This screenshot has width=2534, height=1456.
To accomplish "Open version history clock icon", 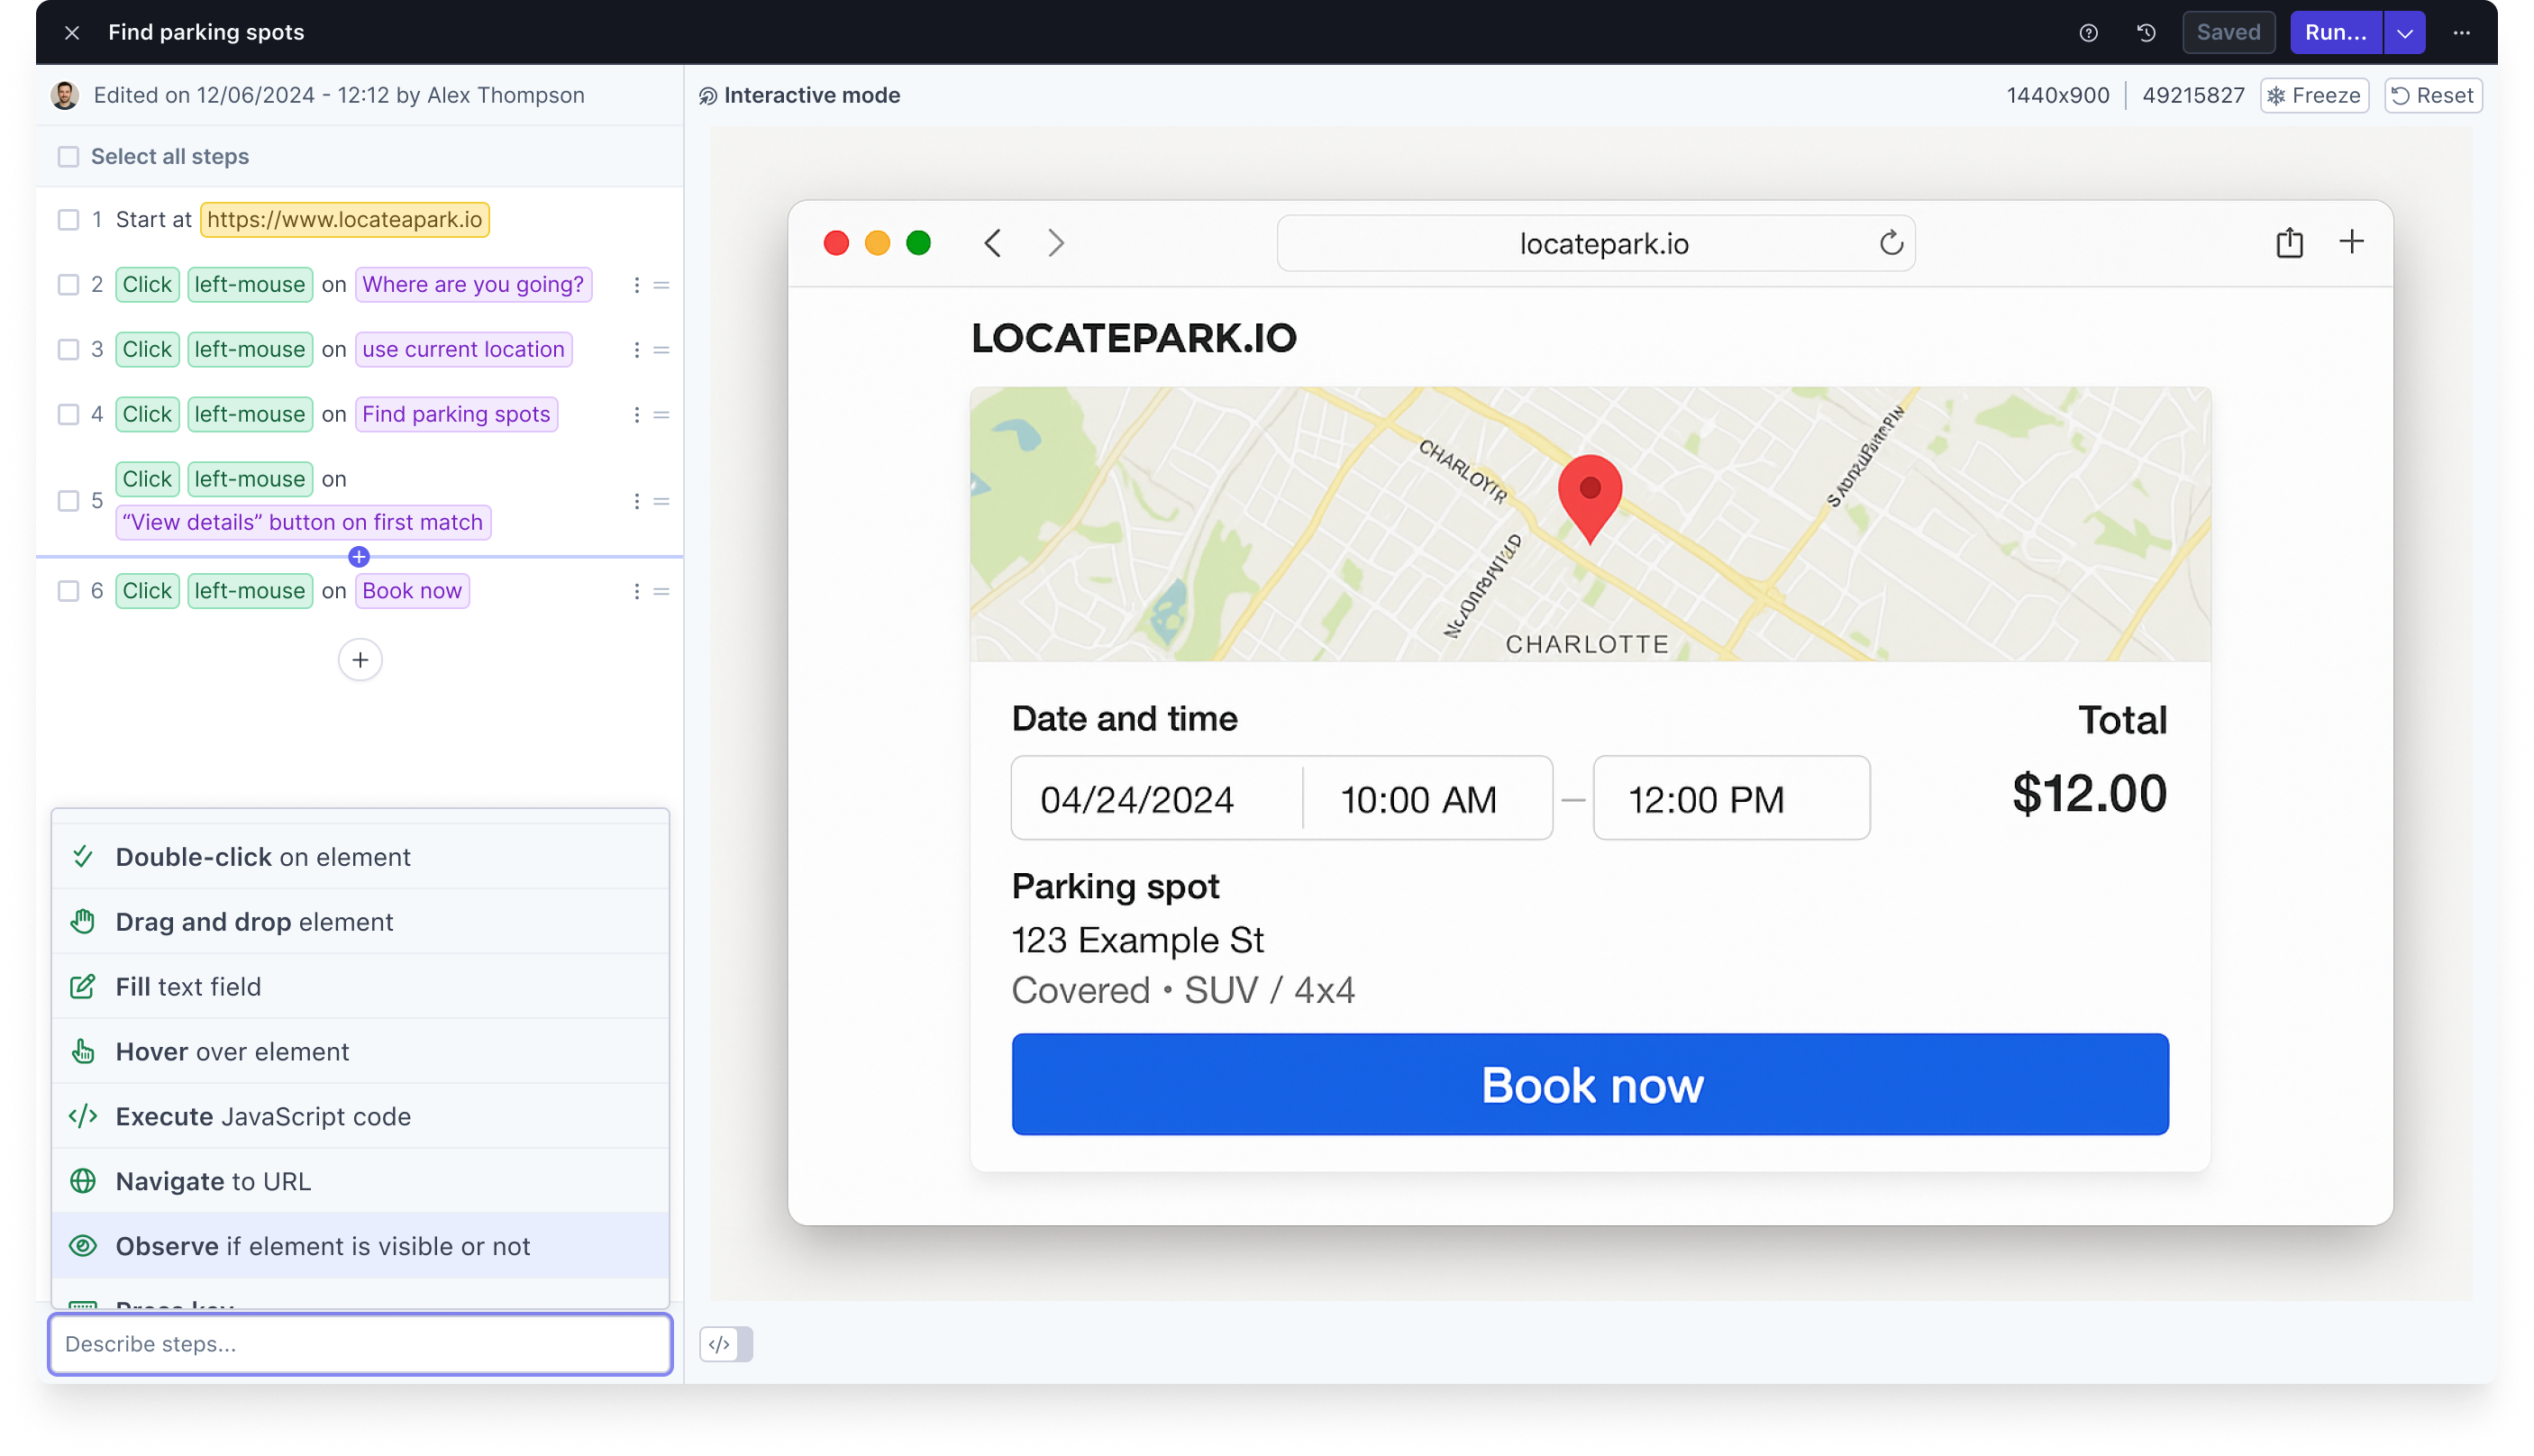I will click(2146, 33).
